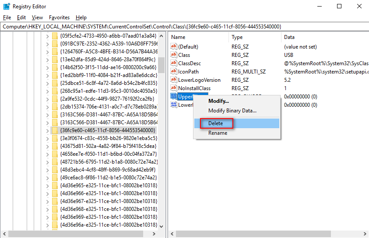369x238 pixels.
Task: Click the icon beside the IconPath value
Action: click(174, 72)
